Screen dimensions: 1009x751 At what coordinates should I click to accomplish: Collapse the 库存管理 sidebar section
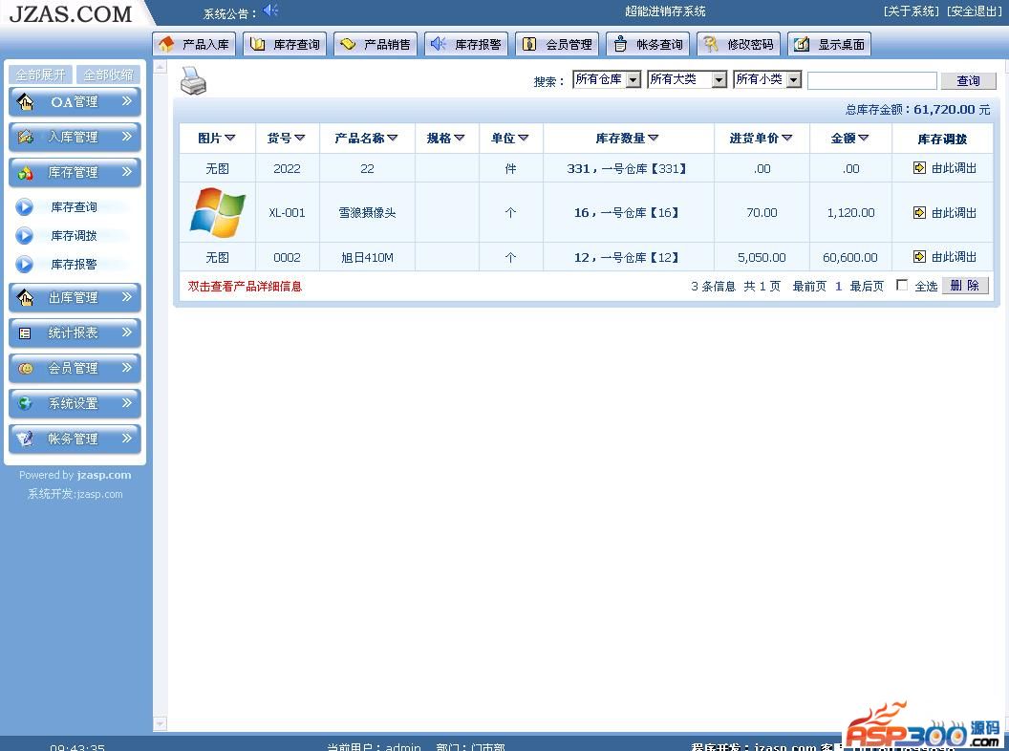click(75, 173)
